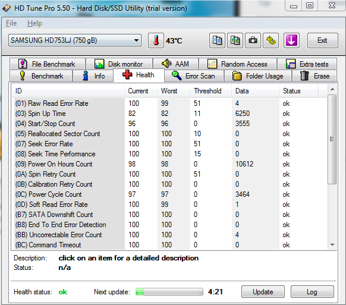Viewport: 346px width, 305px height.
Task: Click the HD Tune title bar app icon
Action: (x=7, y=8)
